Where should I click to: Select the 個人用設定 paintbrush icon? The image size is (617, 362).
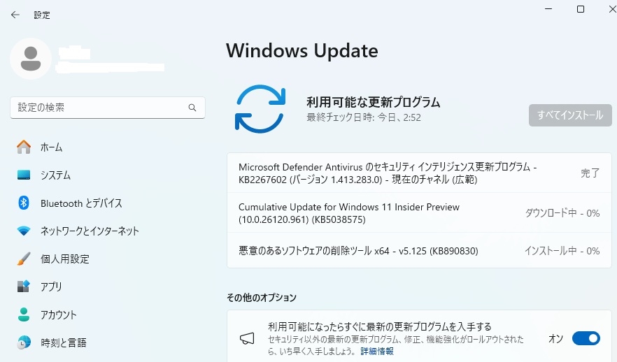pos(24,259)
